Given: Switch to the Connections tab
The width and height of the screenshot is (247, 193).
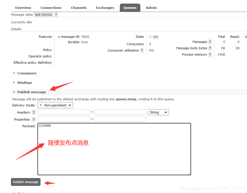Looking at the screenshot, I should pyautogui.click(x=51, y=8).
